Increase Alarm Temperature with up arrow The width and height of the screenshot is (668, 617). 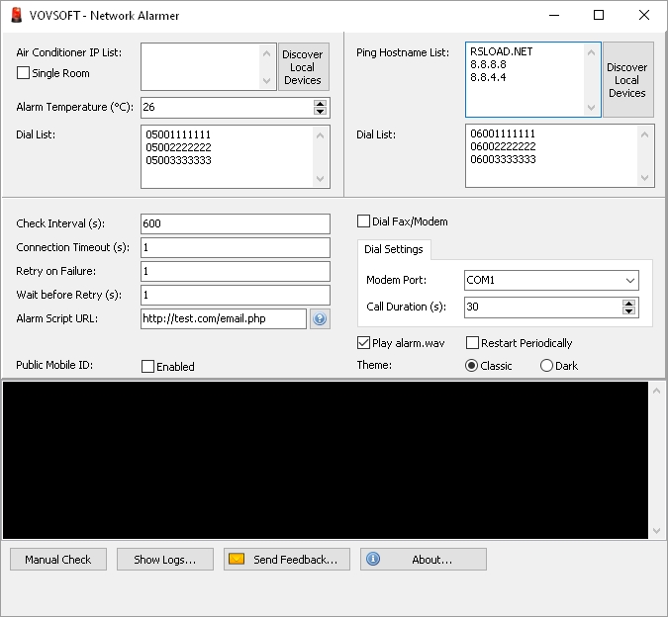pyautogui.click(x=320, y=104)
